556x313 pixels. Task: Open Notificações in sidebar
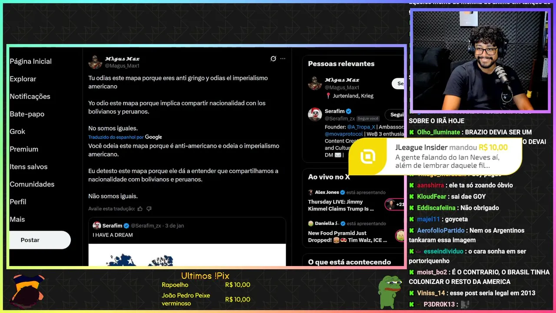point(30,97)
